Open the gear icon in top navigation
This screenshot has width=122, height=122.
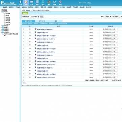60,2
